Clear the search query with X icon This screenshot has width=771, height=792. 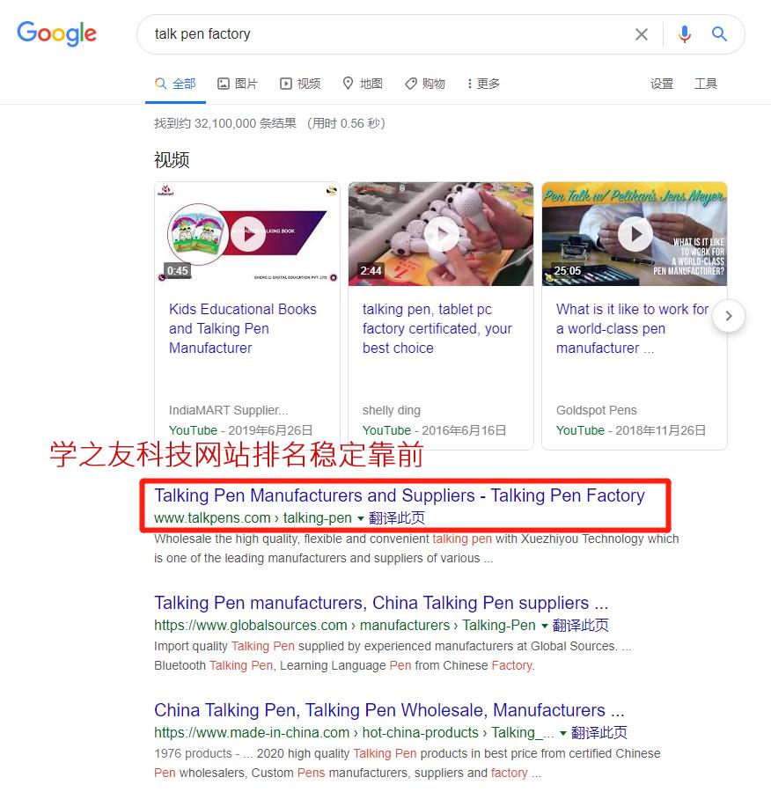coord(641,34)
